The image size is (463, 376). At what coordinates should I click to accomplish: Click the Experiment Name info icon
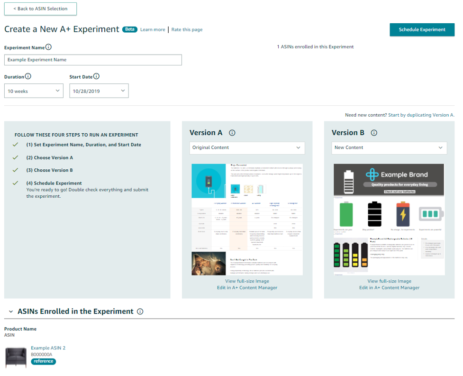click(48, 47)
